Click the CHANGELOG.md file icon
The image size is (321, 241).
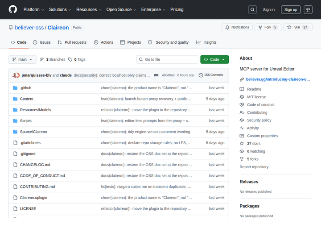[15, 165]
